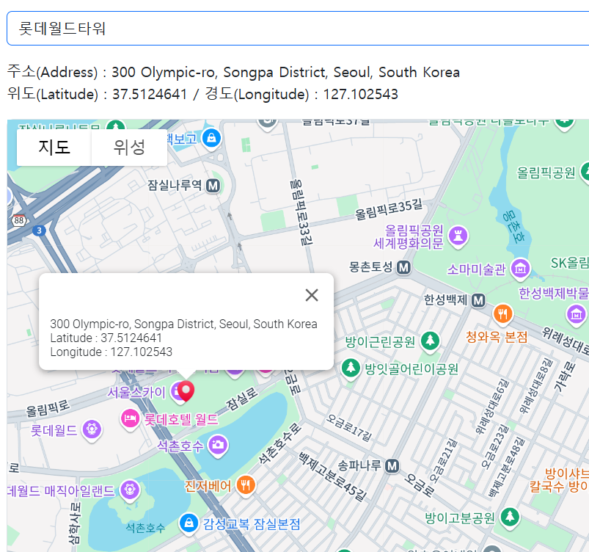Open the 방이근린공원 park icon
589x552 pixels.
coord(431,341)
